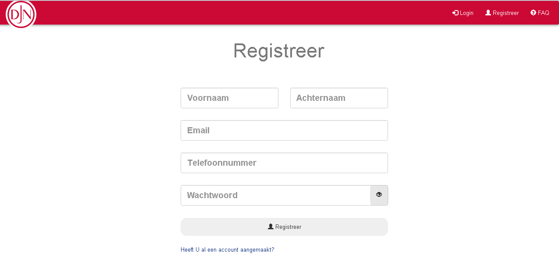Click the empty area of red header bar
This screenshot has height=267, width=559.
(x=241, y=13)
